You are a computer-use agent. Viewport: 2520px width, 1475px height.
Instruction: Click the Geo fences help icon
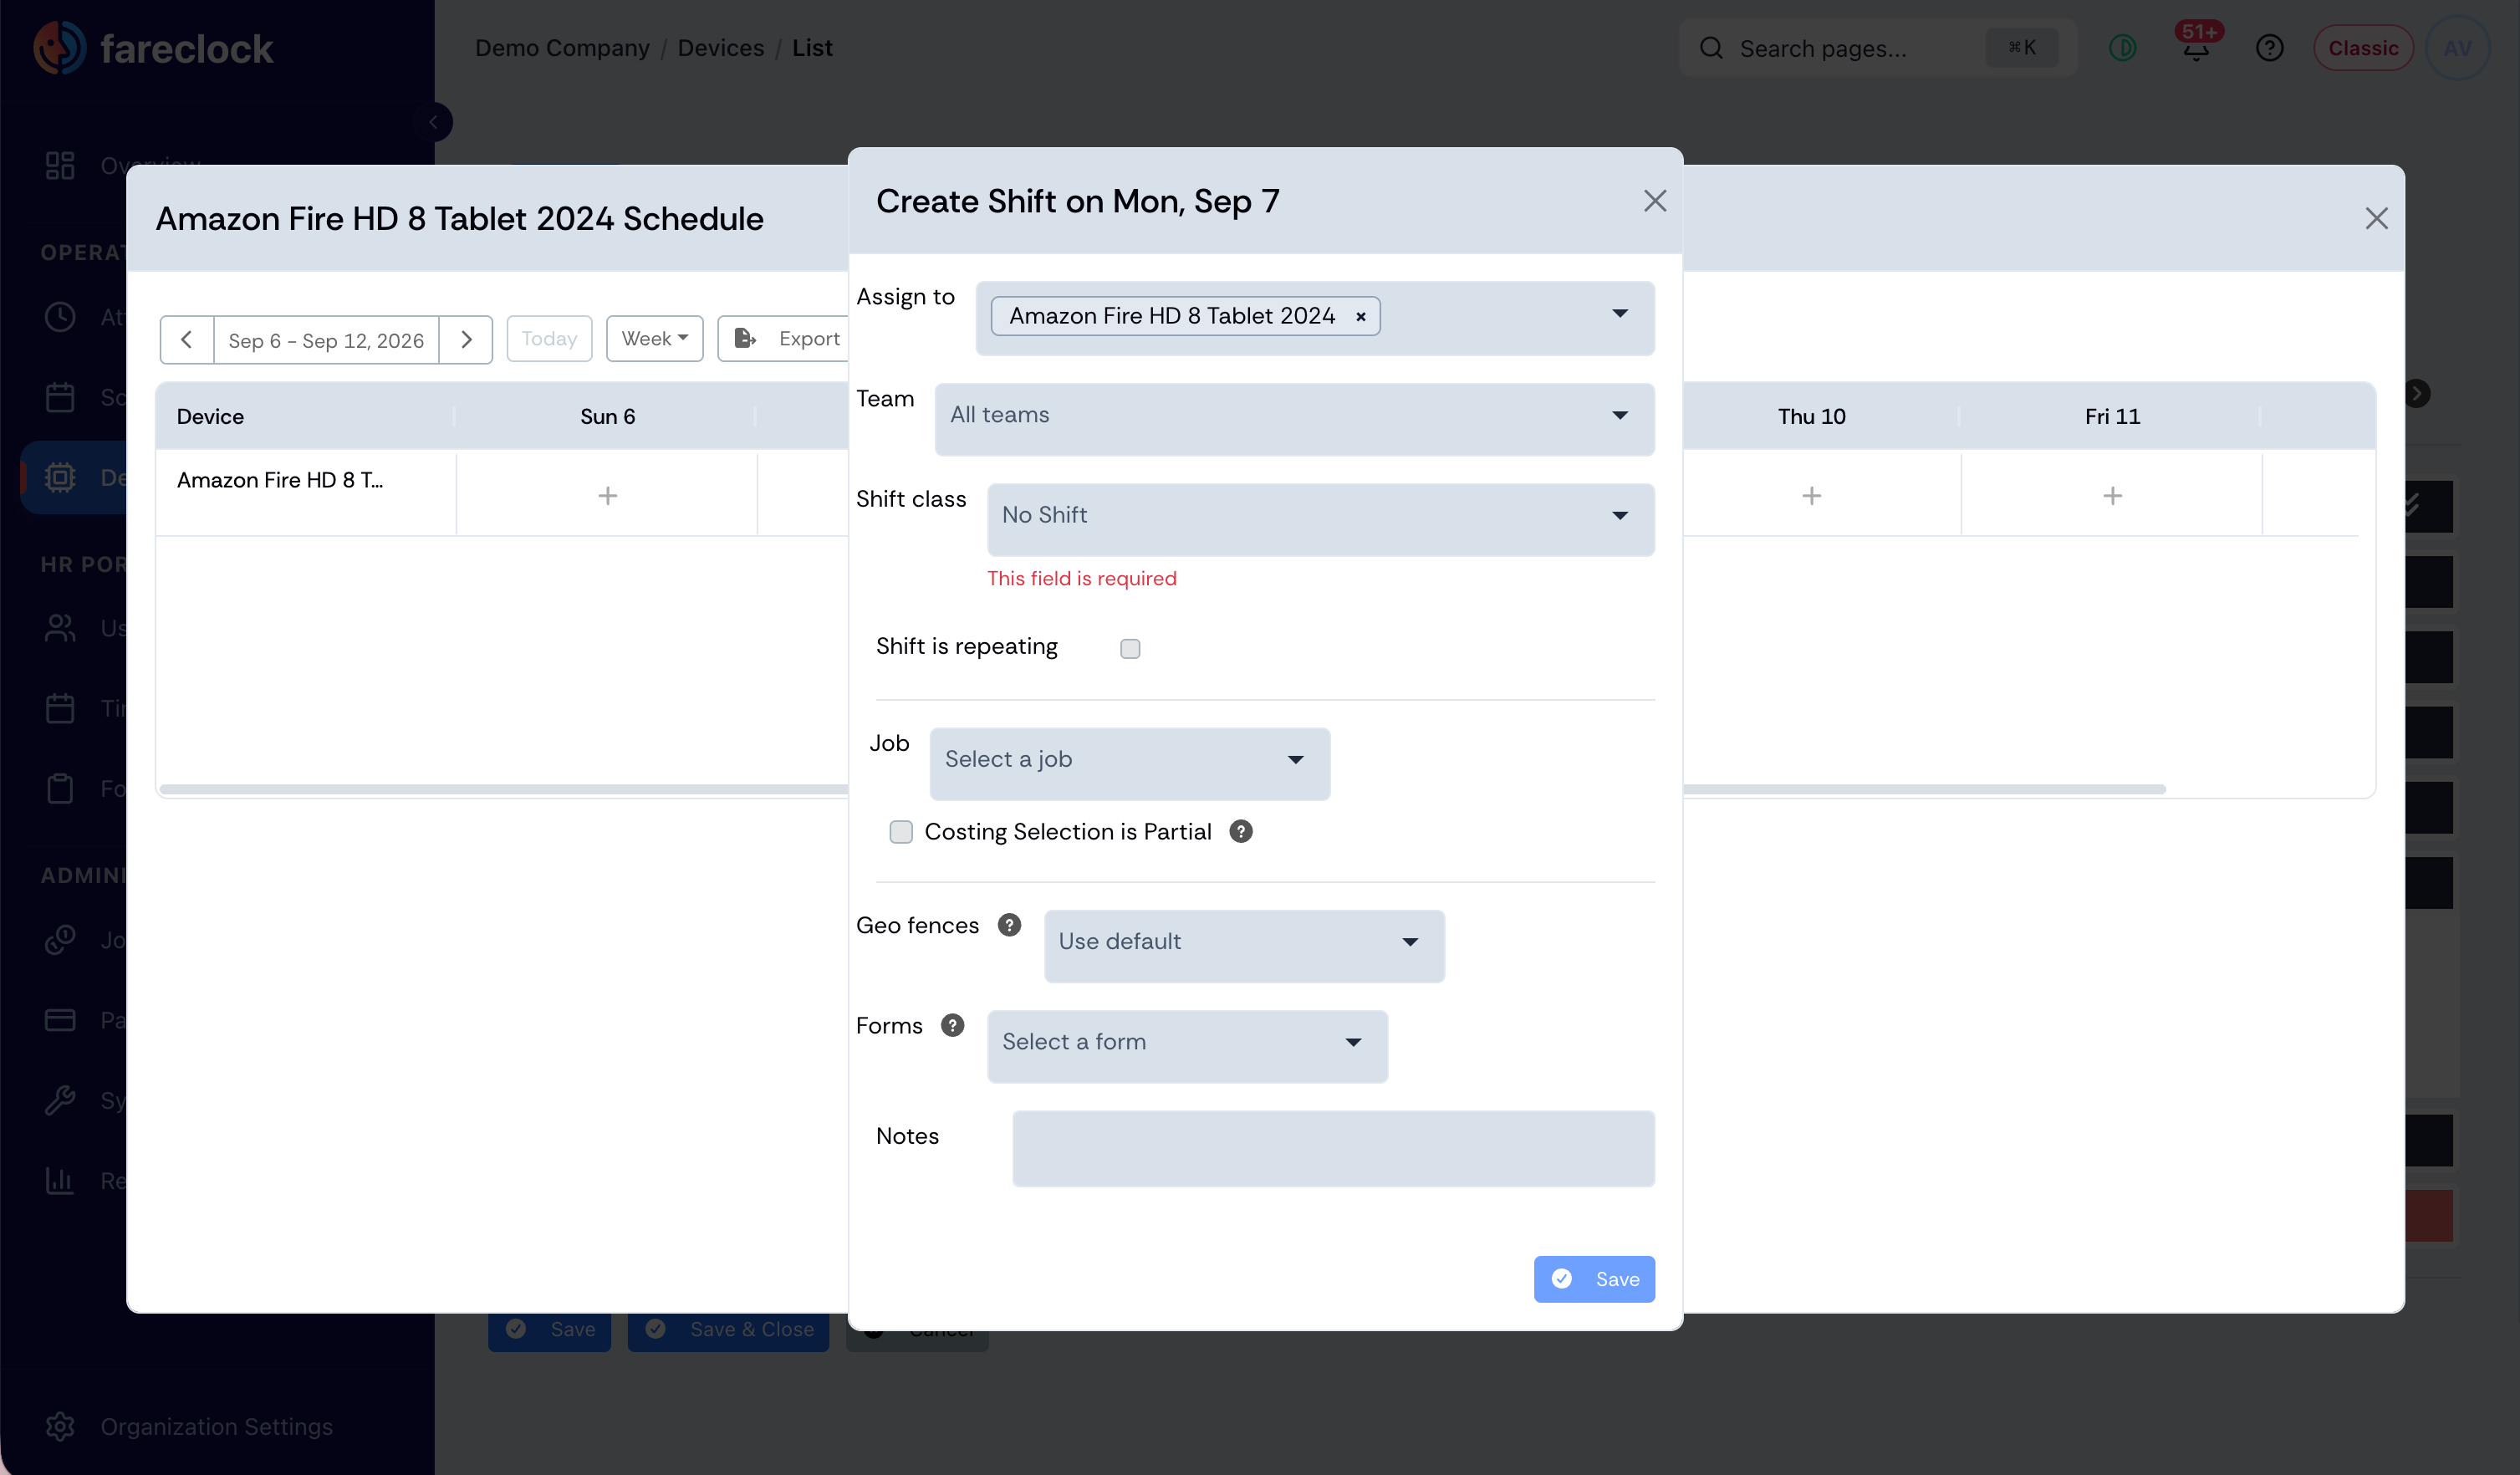coord(1009,925)
